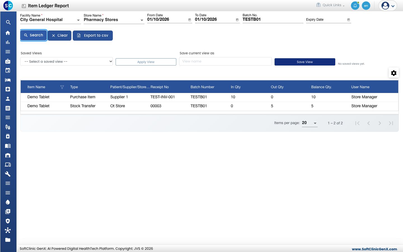Open the Expiry Date calendar picker

click(x=348, y=20)
